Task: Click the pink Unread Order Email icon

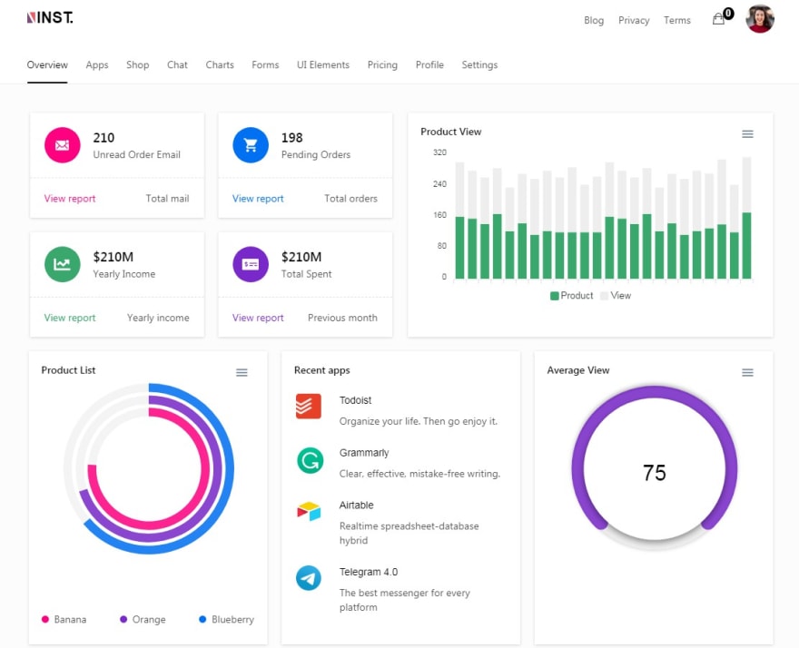Action: point(62,145)
